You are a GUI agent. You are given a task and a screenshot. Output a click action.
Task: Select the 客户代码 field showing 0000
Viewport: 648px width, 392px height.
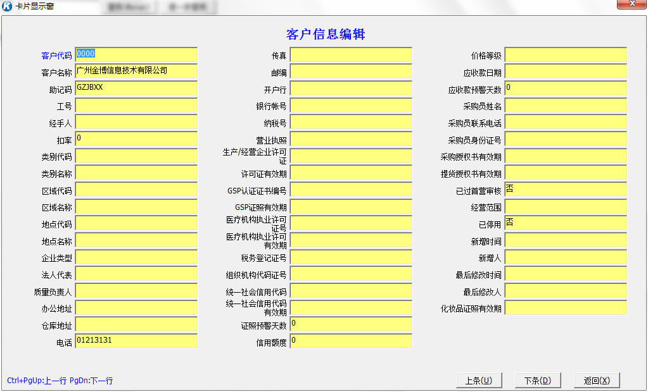pyautogui.click(x=136, y=54)
